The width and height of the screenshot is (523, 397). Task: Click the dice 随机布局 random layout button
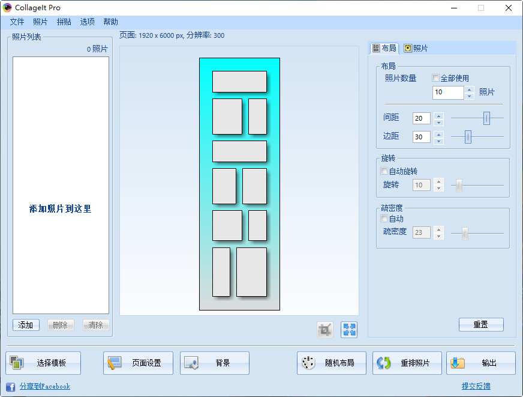332,363
